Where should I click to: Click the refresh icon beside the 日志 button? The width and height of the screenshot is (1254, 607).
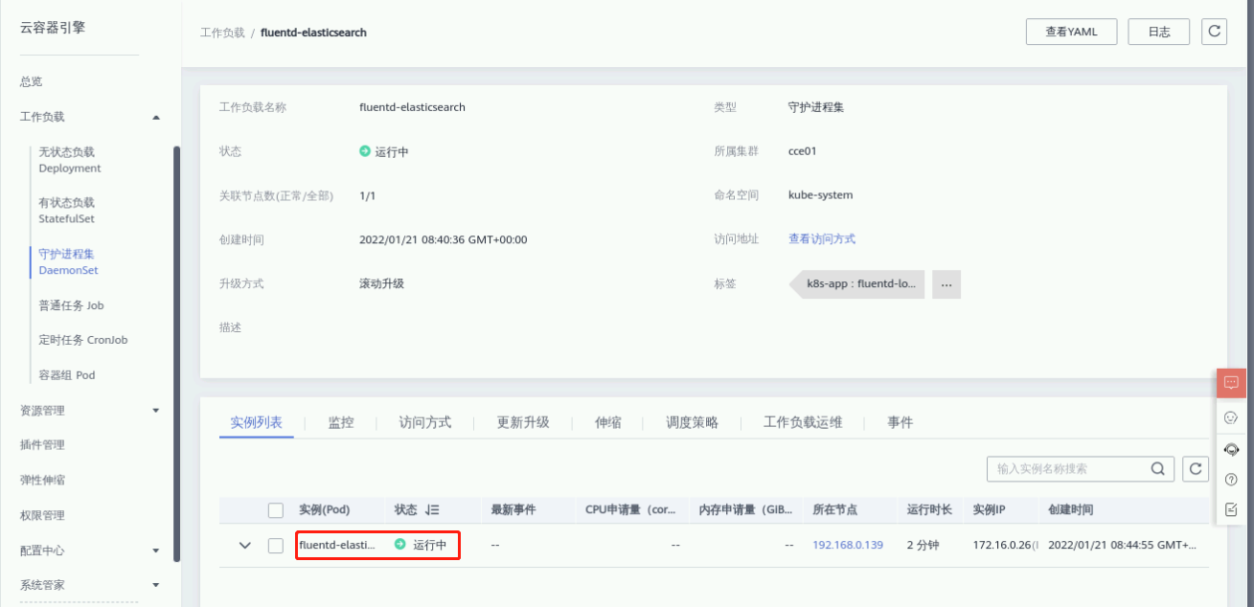1214,32
